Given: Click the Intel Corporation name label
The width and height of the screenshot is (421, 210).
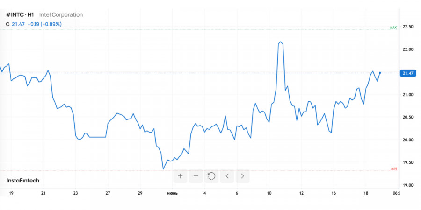Looking at the screenshot, I should [x=61, y=15].
